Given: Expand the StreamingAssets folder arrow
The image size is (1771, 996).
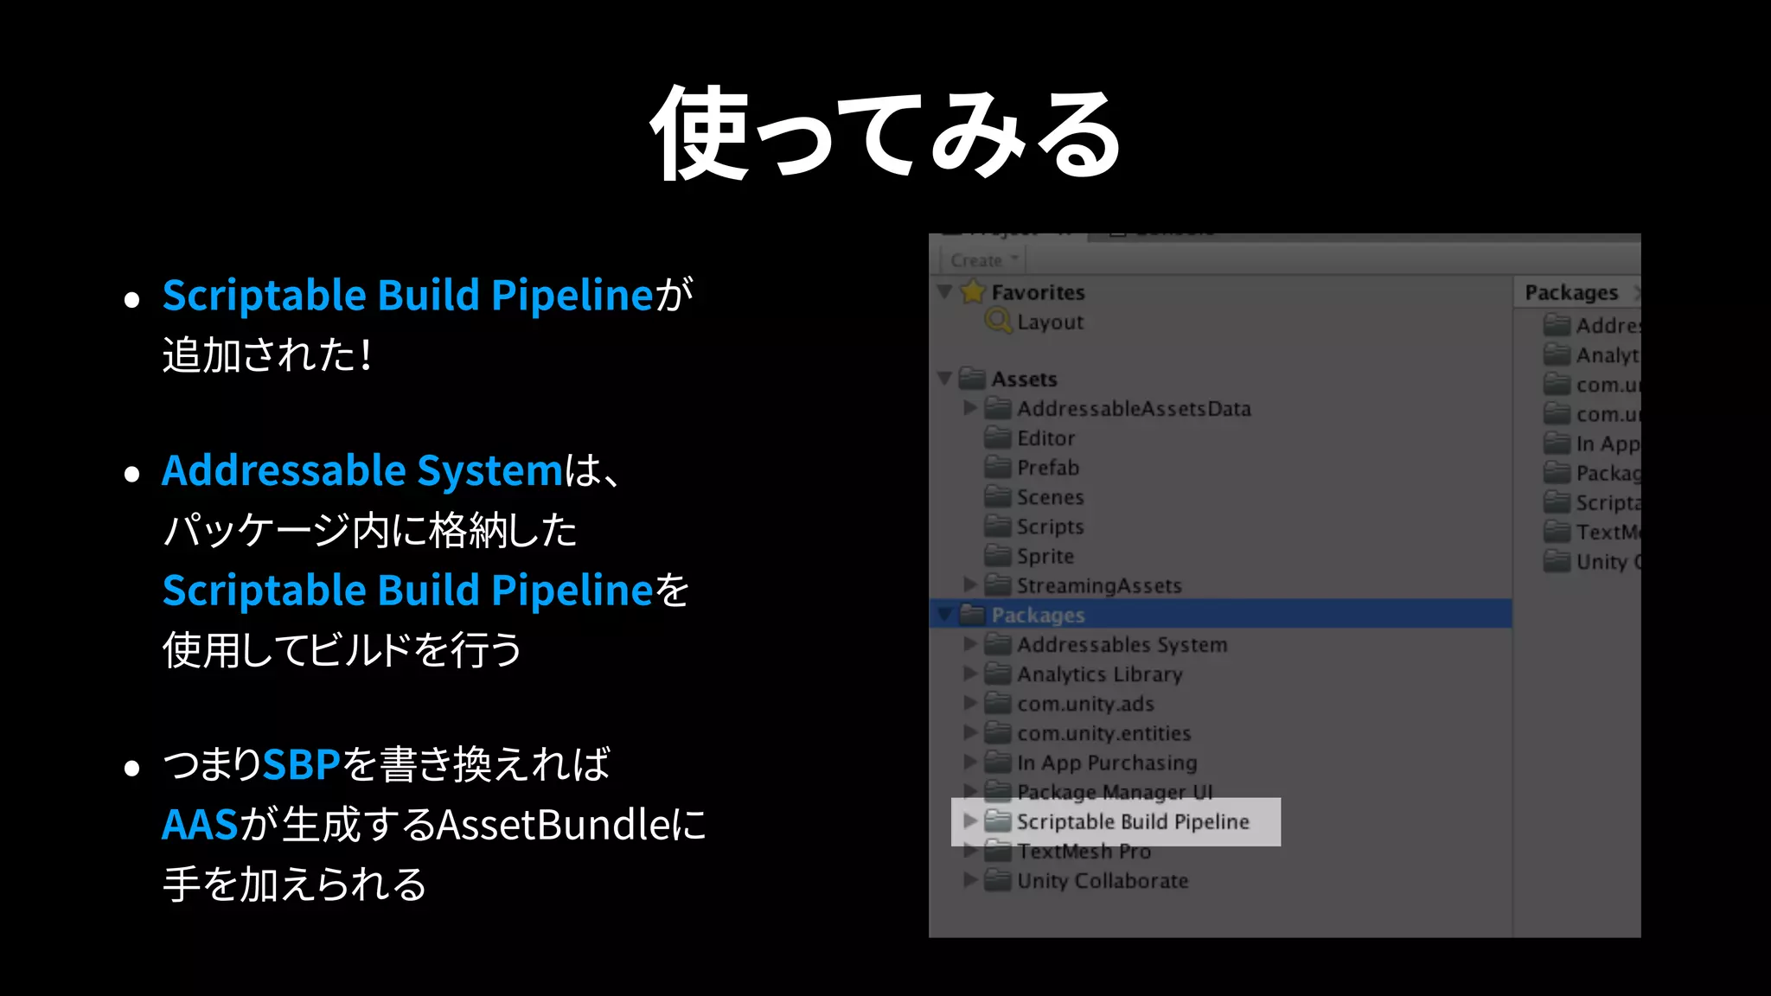Looking at the screenshot, I should click(x=970, y=584).
